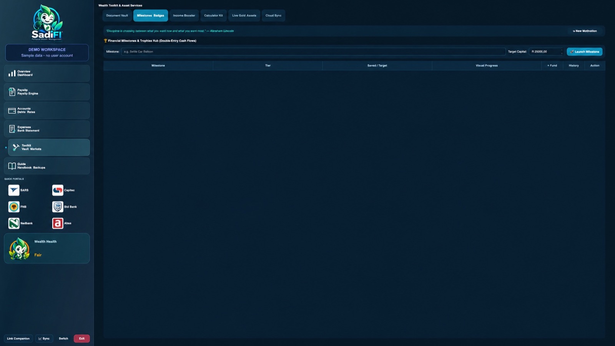Click the Wealth Health mascot avatar
Image resolution: width=615 pixels, height=346 pixels.
19,248
